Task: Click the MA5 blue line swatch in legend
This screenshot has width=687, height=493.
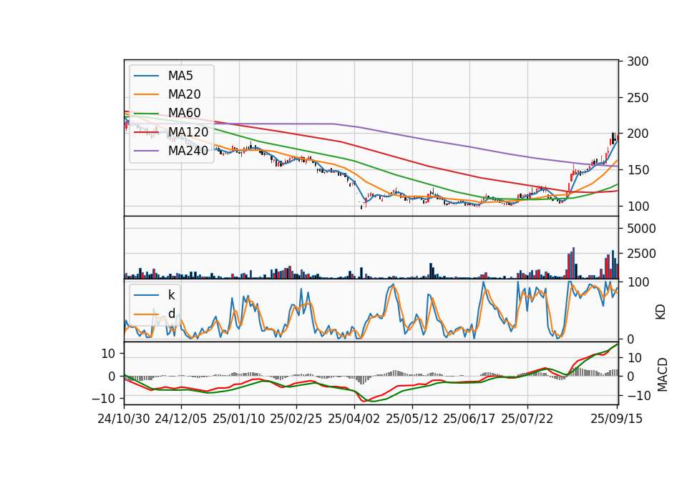Action: pos(146,76)
